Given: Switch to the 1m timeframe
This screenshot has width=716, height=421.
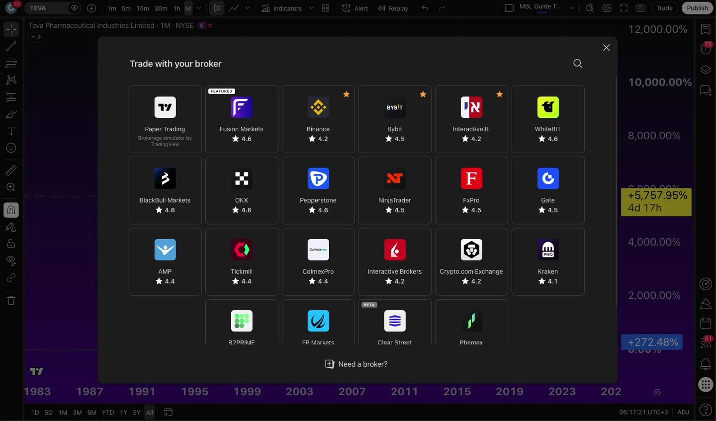Looking at the screenshot, I should pyautogui.click(x=112, y=8).
